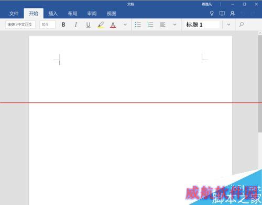Apply red font color
This screenshot has height=205, width=262.
click(113, 25)
